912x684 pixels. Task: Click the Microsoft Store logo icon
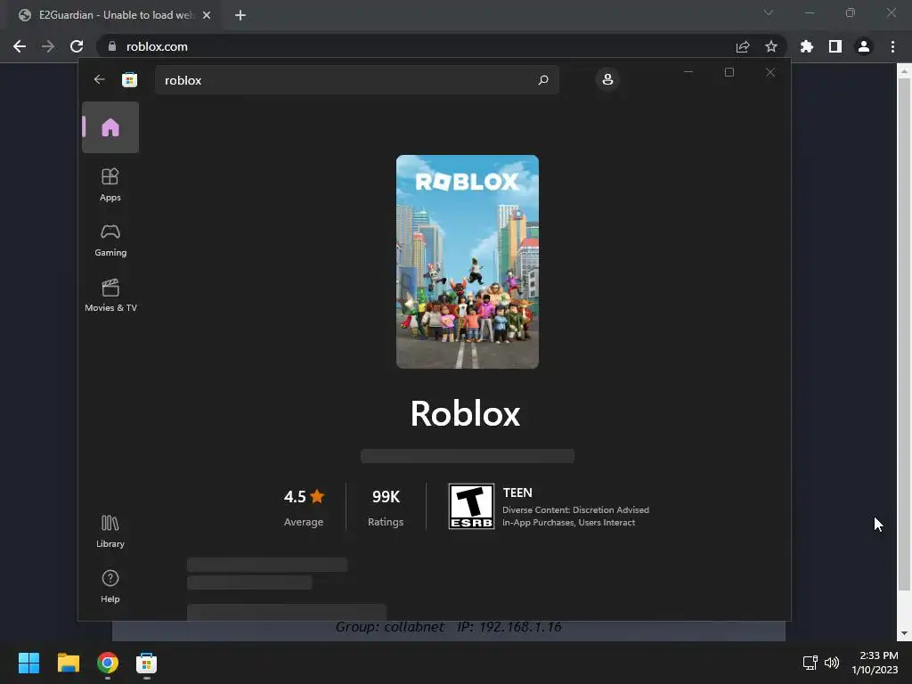click(130, 79)
